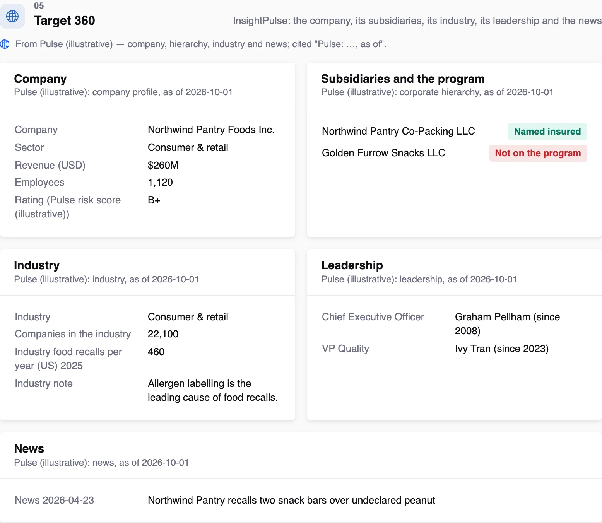Select the 460 food recalls value
Image resolution: width=602 pixels, height=523 pixels.
point(156,352)
